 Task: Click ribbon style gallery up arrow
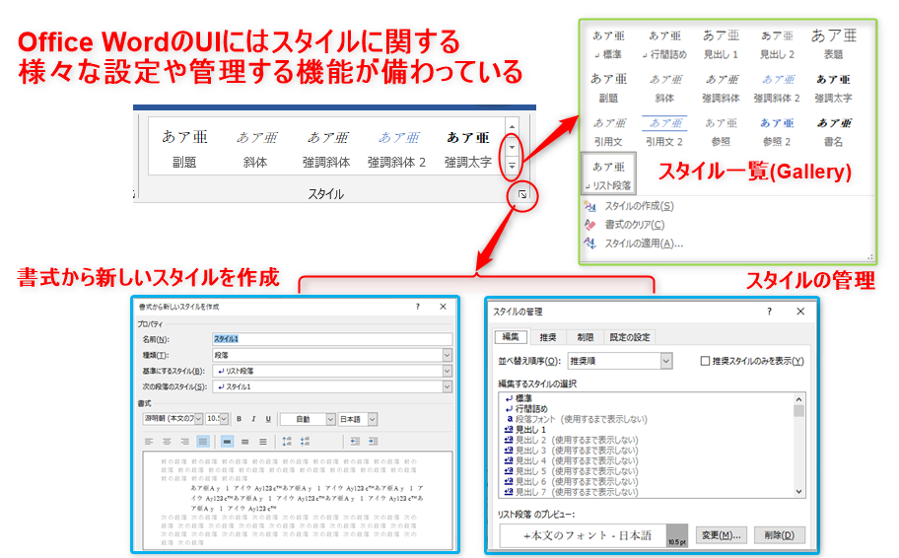click(512, 127)
